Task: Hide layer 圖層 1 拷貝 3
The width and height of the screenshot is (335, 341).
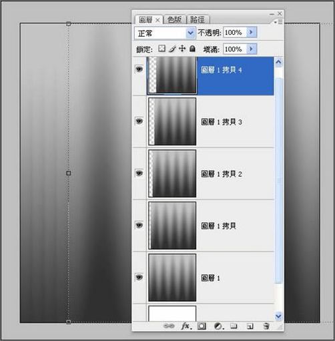Action: [x=139, y=121]
